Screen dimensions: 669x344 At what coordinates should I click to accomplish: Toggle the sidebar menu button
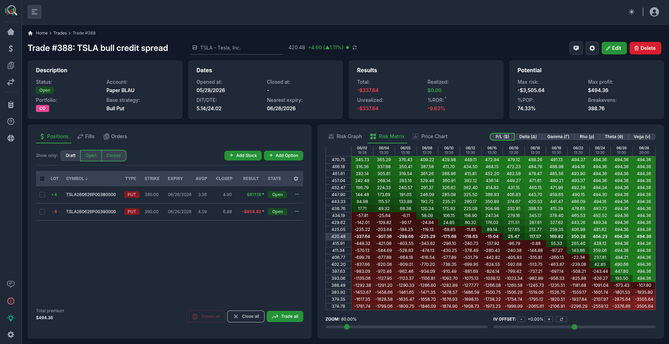[x=35, y=12]
